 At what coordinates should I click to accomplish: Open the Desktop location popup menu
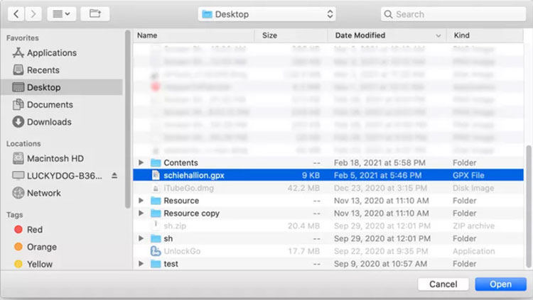(x=266, y=14)
